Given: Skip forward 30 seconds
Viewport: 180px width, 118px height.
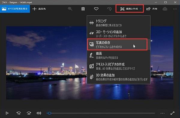Looking at the screenshot, I should point(29,113).
